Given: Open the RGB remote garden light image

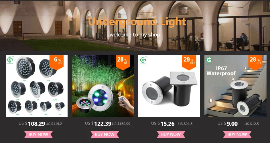Looking at the screenshot, I should pos(103,86).
